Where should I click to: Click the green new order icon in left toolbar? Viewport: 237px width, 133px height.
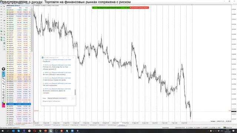click(x=1, y=31)
